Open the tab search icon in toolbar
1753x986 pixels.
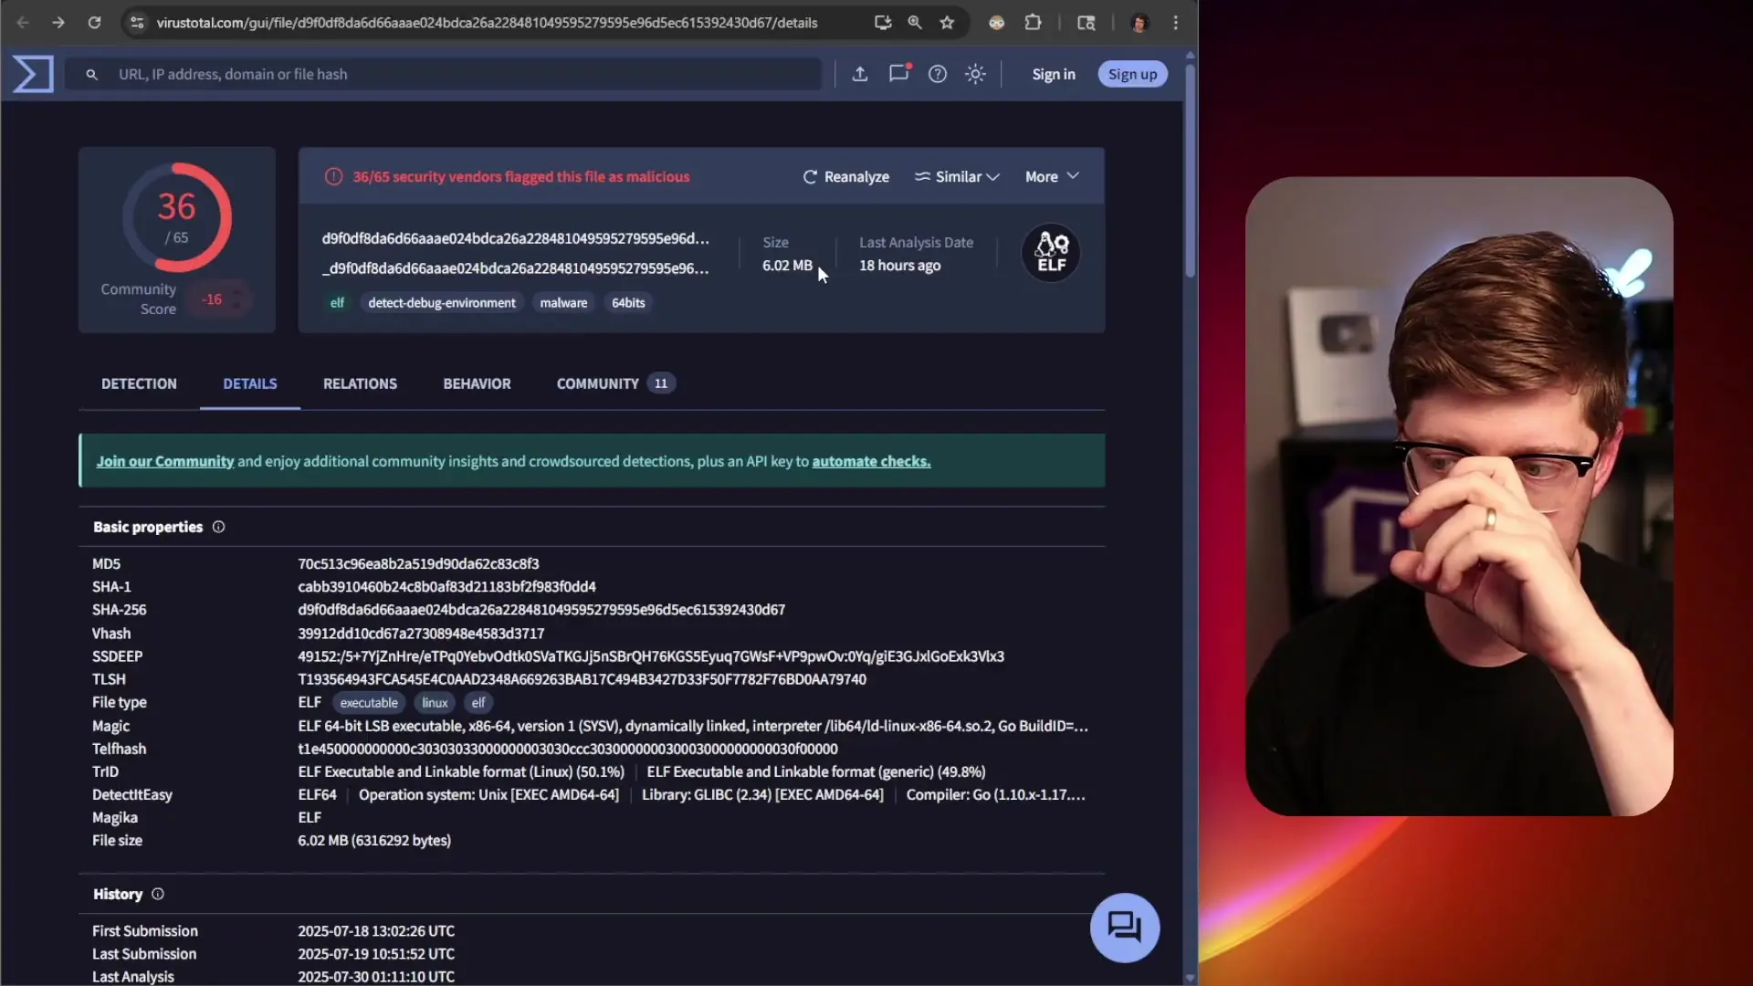(1086, 23)
